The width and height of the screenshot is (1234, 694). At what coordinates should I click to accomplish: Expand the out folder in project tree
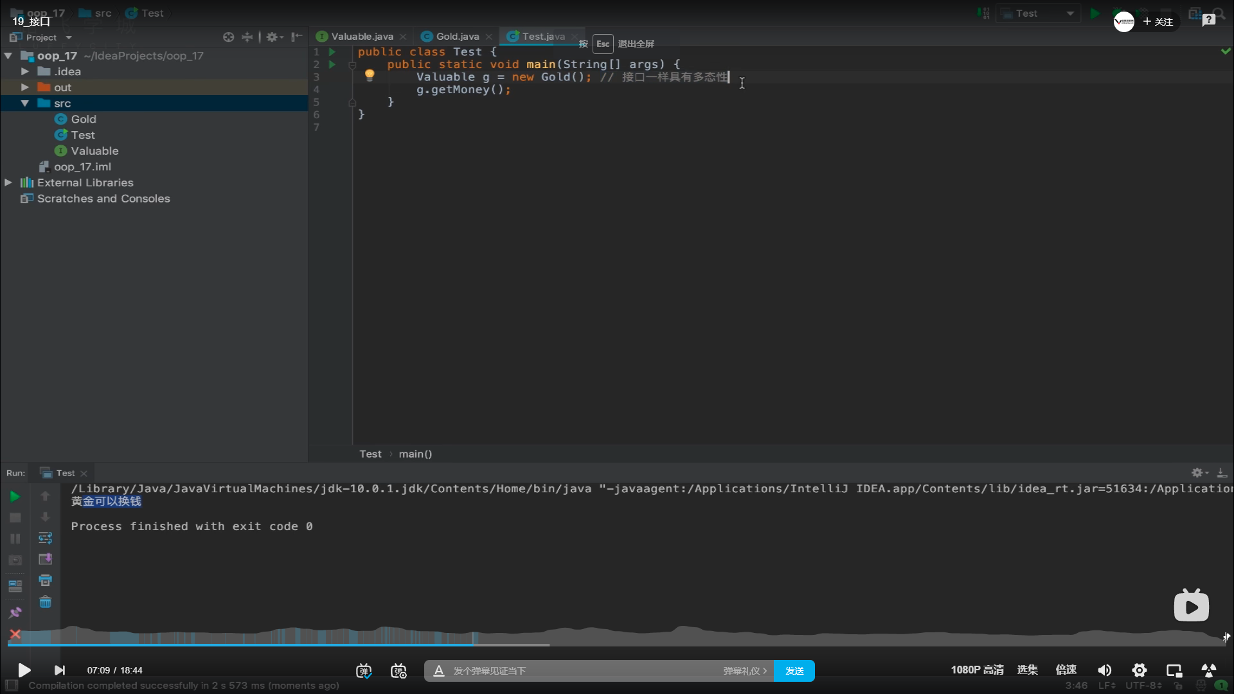(24, 87)
